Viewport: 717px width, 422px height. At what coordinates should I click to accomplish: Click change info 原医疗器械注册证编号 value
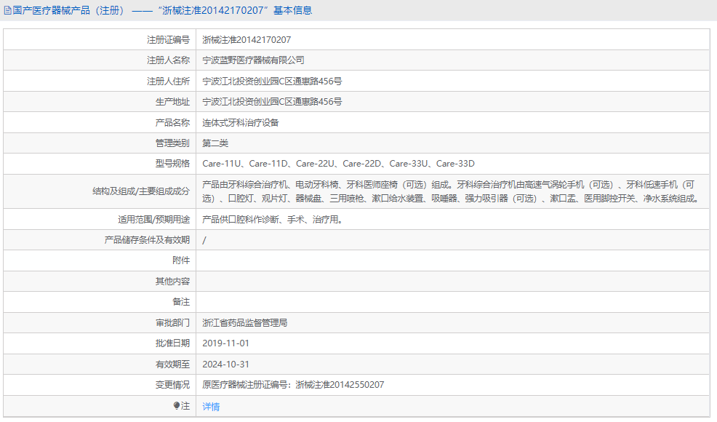(293, 385)
